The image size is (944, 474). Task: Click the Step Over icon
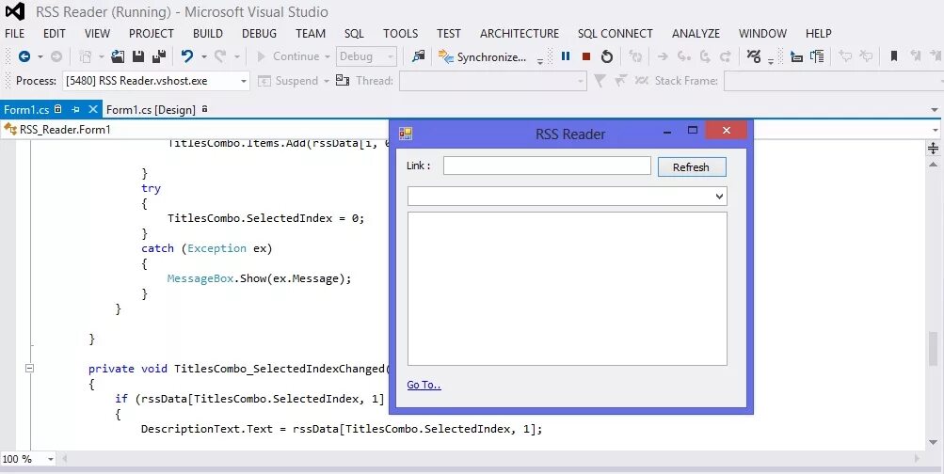705,56
